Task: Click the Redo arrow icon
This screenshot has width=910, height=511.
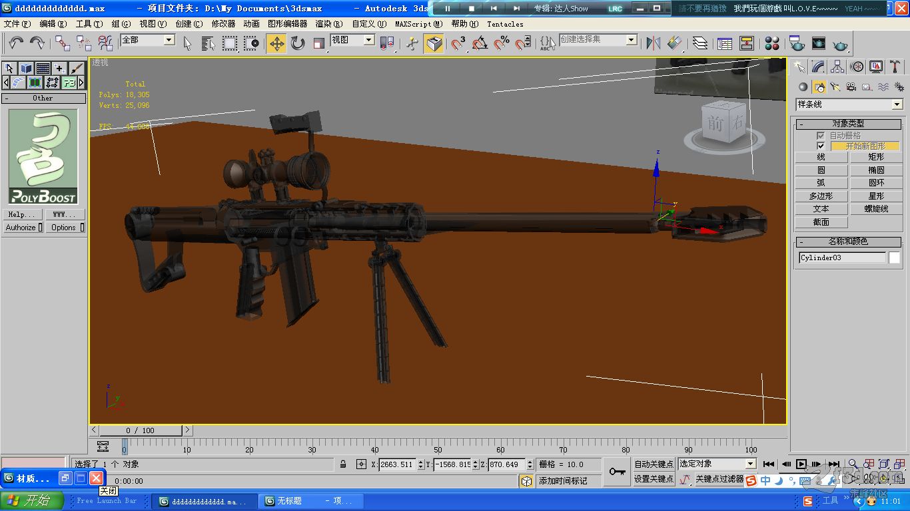Action: (x=37, y=43)
